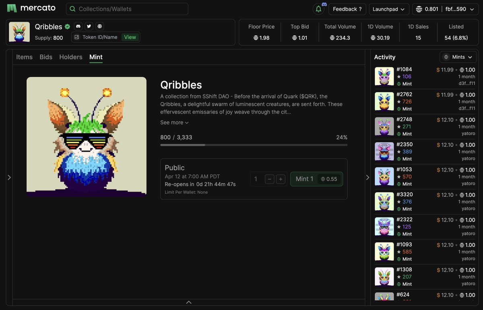
Task: Open Qribbles Twitter link icon
Action: point(89,26)
